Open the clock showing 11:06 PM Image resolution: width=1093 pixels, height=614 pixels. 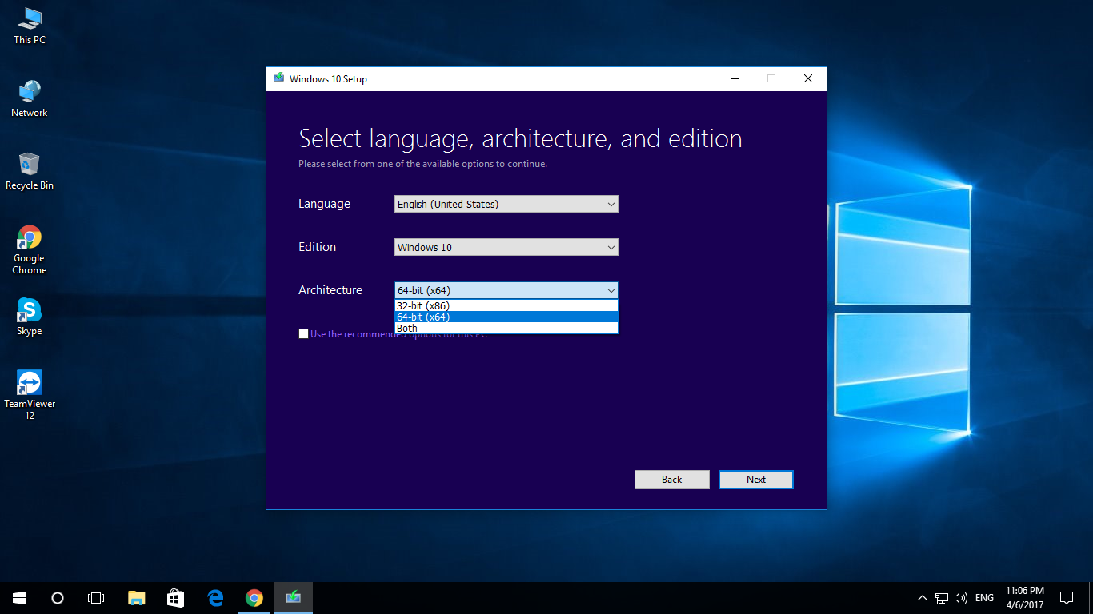pyautogui.click(x=1025, y=598)
